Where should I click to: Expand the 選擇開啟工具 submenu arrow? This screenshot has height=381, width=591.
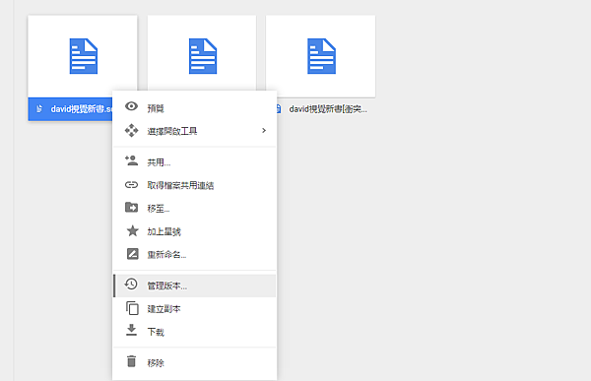pos(264,130)
